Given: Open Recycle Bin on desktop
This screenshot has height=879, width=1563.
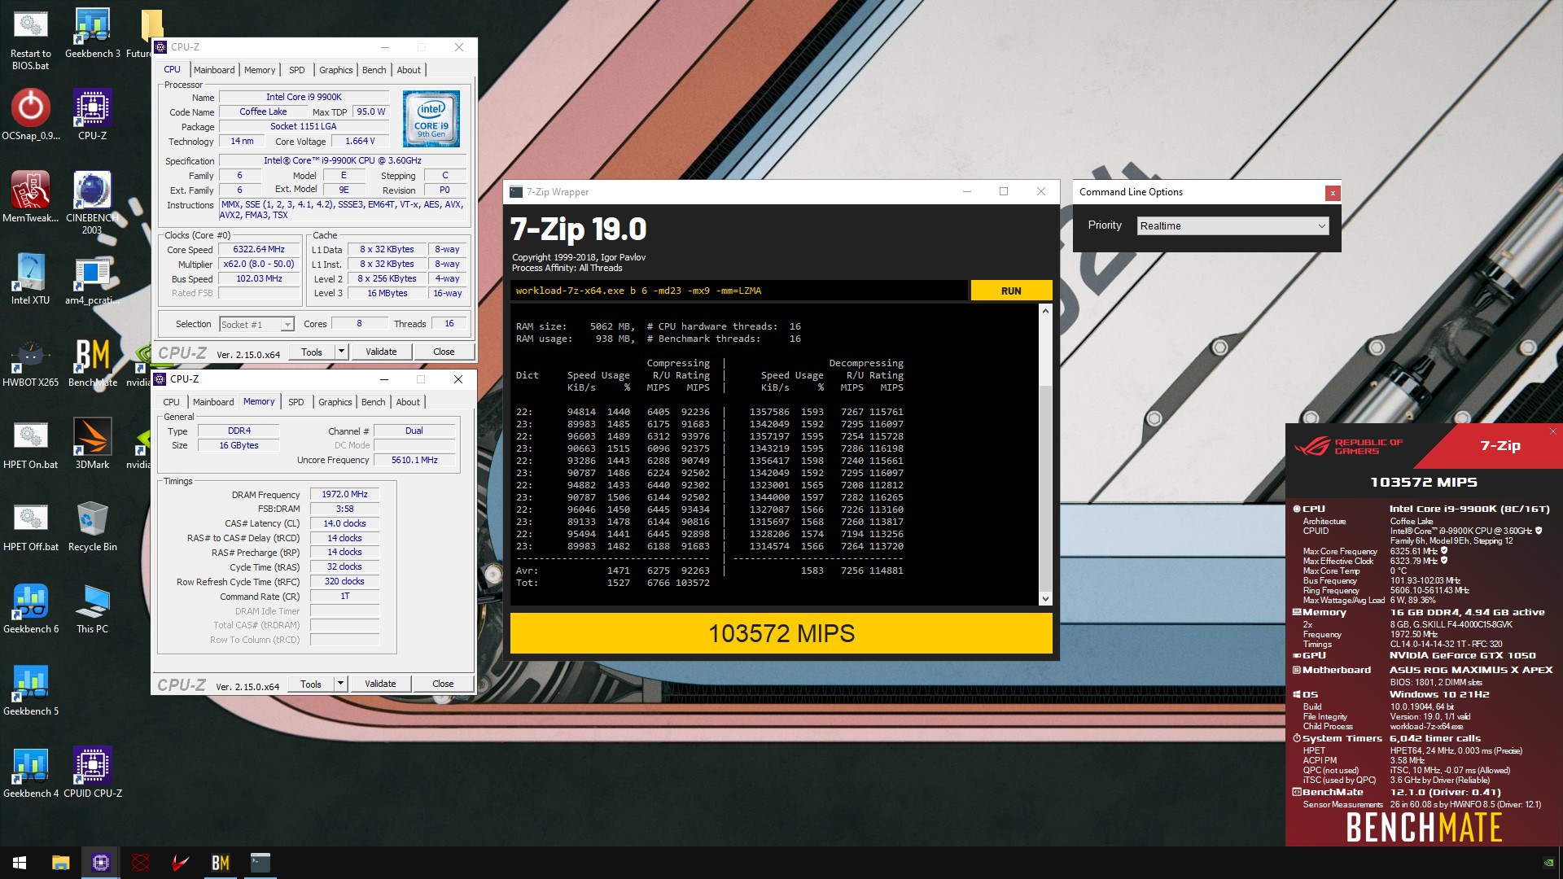Looking at the screenshot, I should [92, 526].
